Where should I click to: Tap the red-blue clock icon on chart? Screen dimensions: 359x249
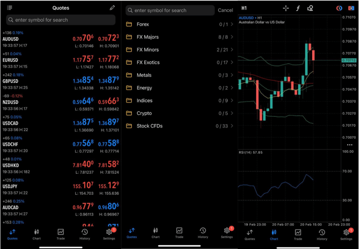(x=339, y=8)
